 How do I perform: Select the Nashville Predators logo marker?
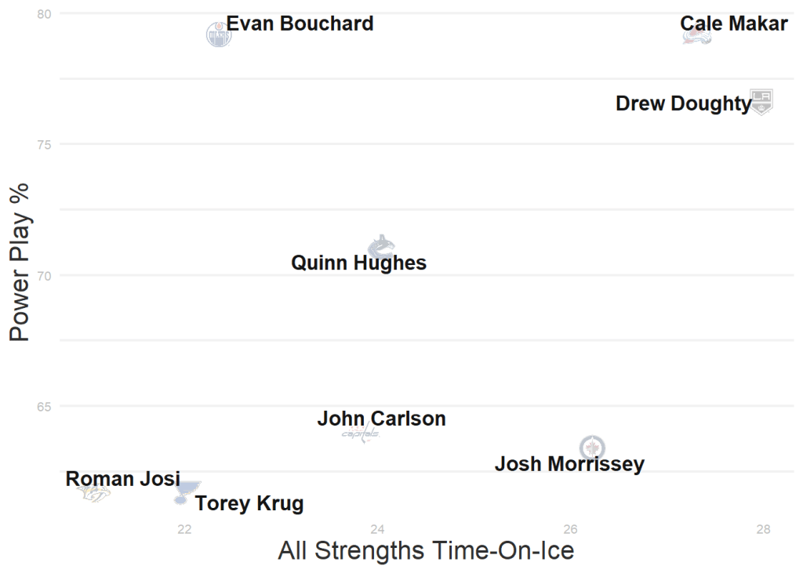[x=93, y=494]
